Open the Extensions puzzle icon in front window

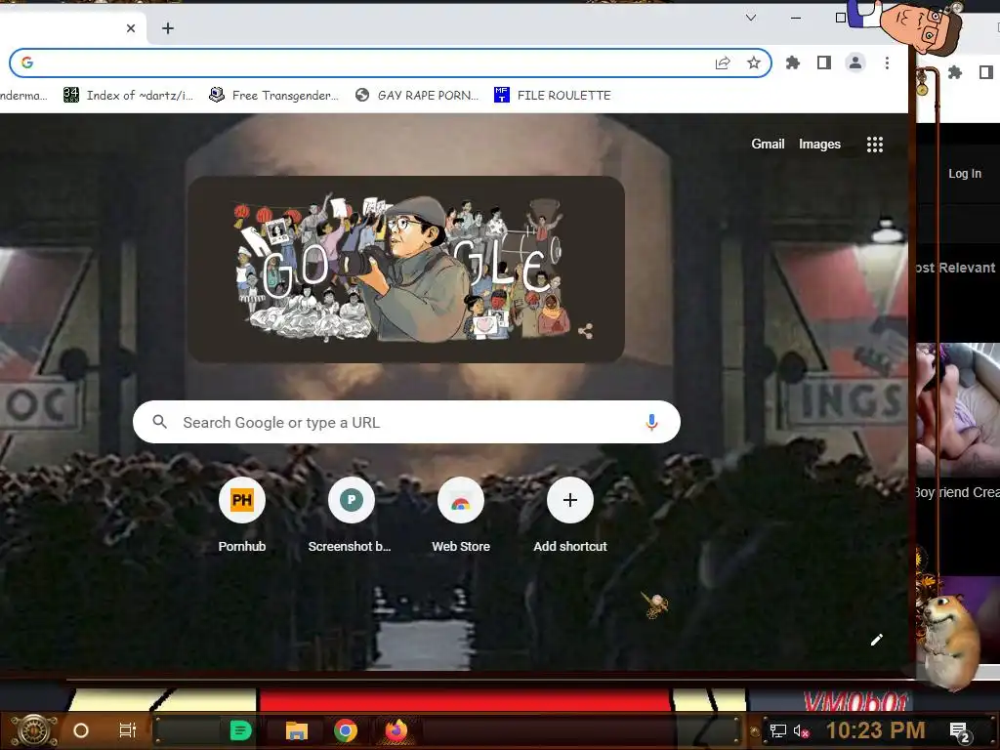tap(793, 62)
